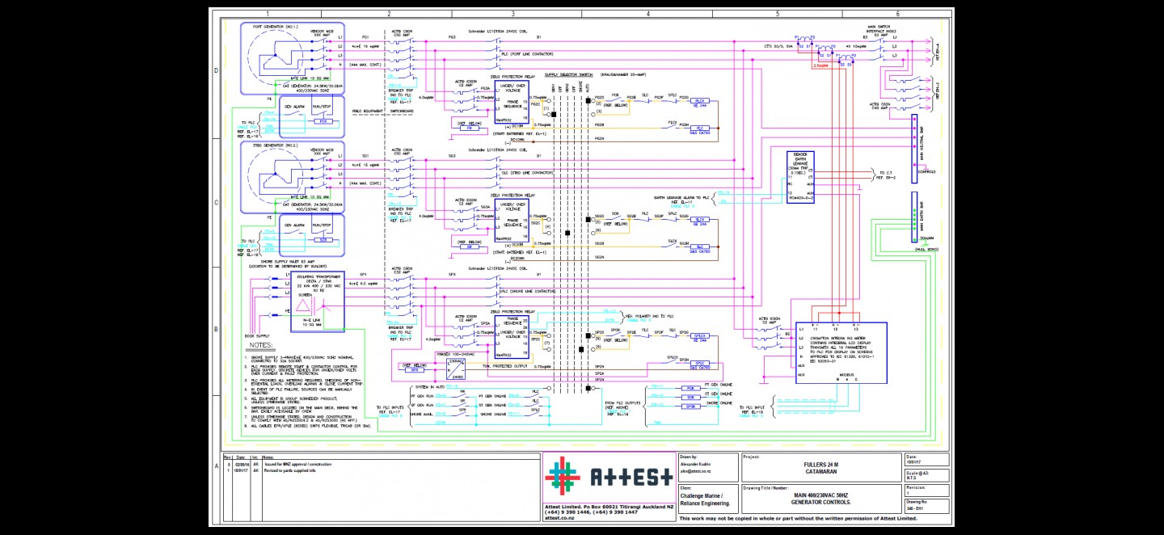The width and height of the screenshot is (1164, 535).
Task: Open the alex@attest.co.nz email link
Action: [698, 470]
